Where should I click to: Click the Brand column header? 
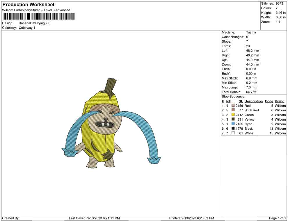point(280,101)
